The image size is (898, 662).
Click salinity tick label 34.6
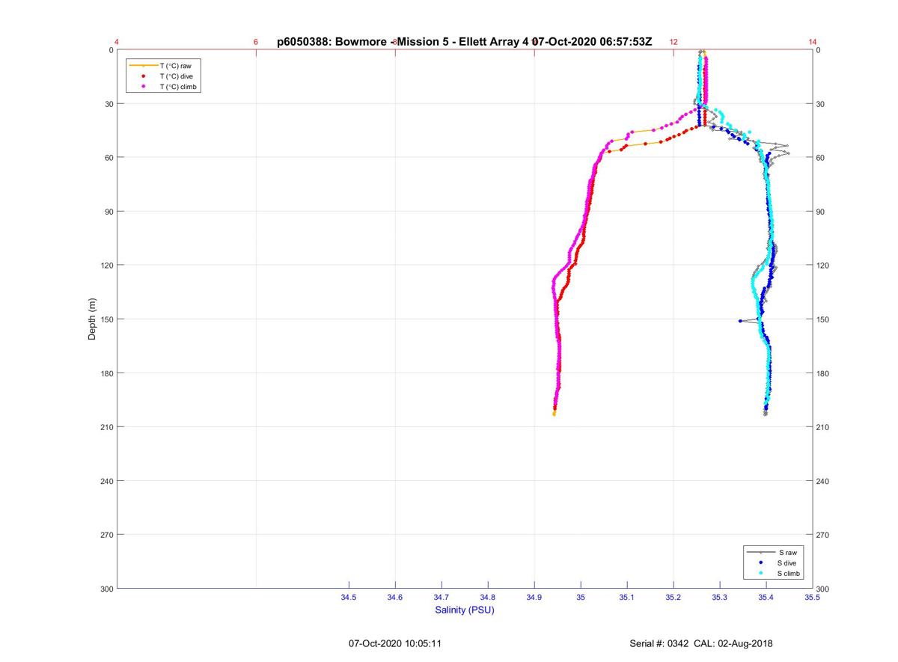[395, 598]
